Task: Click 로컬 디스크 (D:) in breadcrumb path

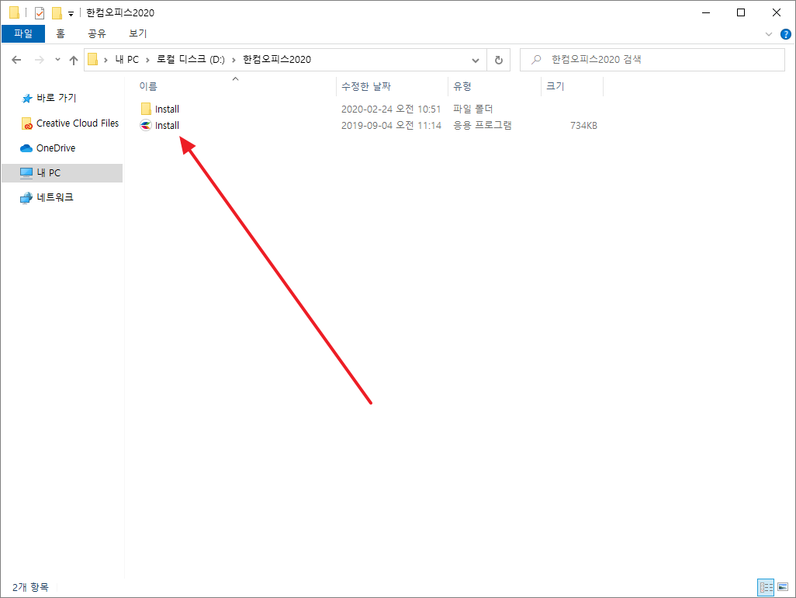Action: tap(190, 60)
